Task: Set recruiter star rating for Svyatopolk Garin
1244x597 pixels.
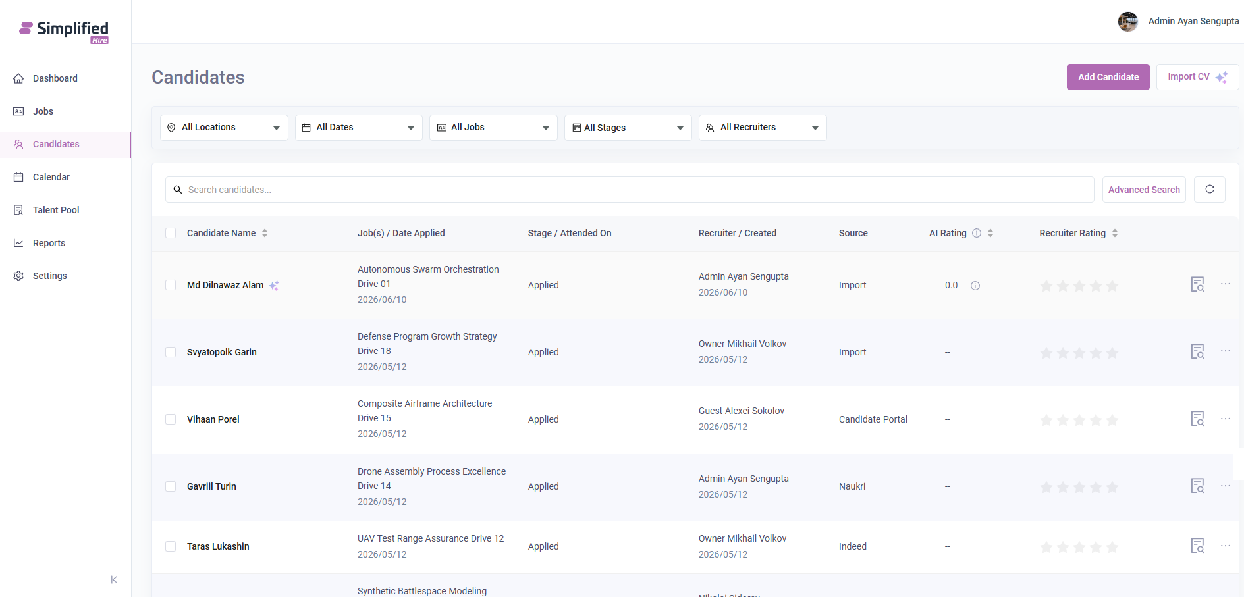Action: [1079, 353]
